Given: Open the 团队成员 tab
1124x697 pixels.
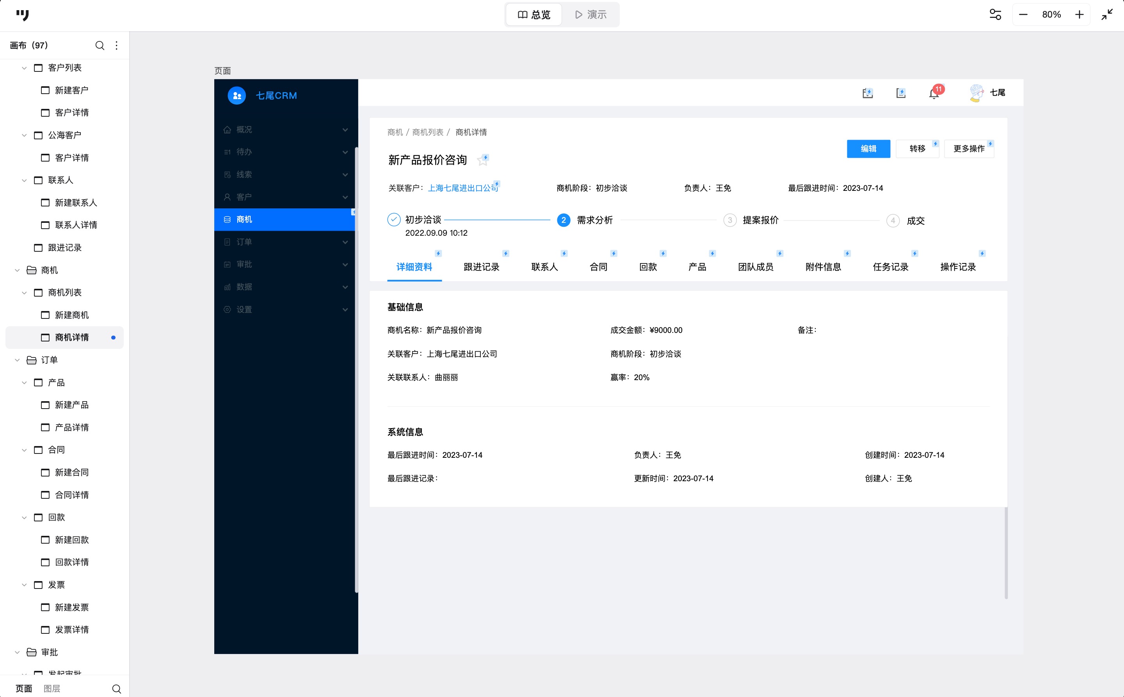Looking at the screenshot, I should click(755, 267).
